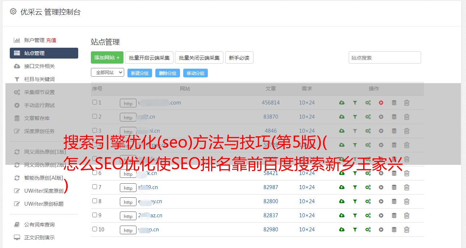Open the filter icon in row 6
The image size is (466, 248).
click(355, 173)
